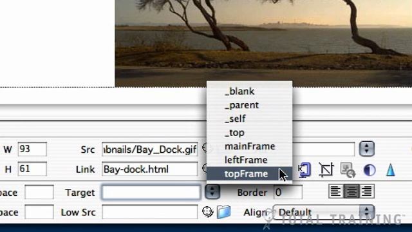Viewport: 412px width, 232px height.
Task: Click the Border value field
Action: [x=288, y=192]
